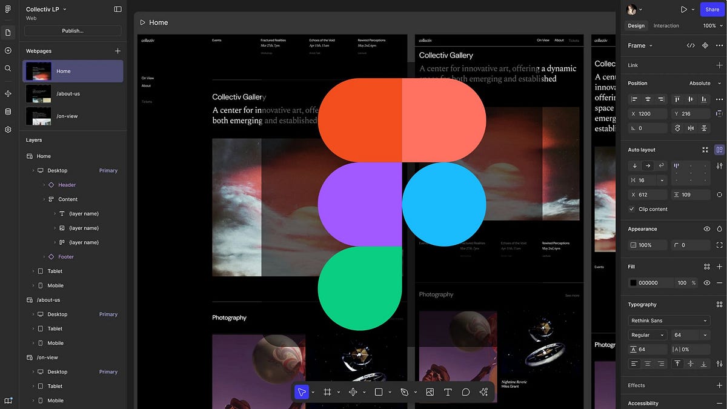
Task: Open the Regular font weight dropdown
Action: point(648,335)
